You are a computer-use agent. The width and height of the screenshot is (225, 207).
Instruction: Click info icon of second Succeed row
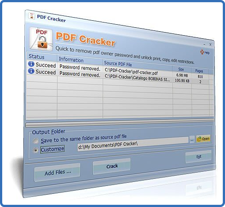pyautogui.click(x=31, y=71)
